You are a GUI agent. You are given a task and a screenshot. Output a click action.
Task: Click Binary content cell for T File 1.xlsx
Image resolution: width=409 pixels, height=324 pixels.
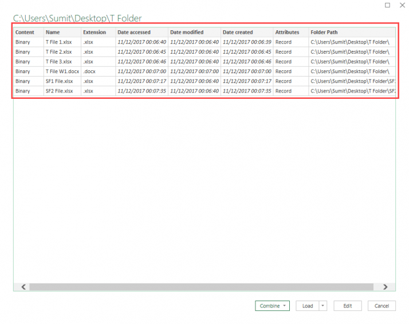point(29,42)
